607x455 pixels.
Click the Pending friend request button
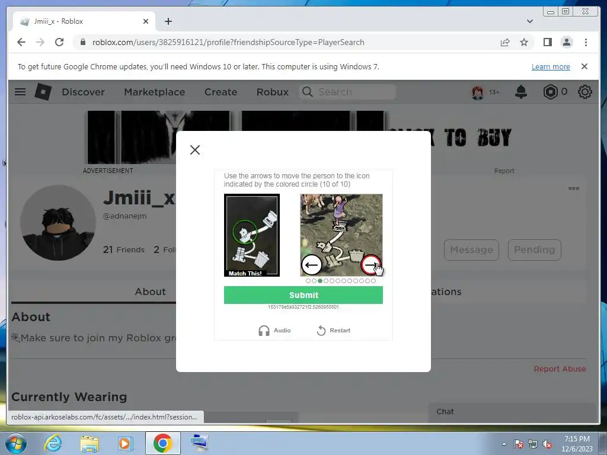pos(534,249)
